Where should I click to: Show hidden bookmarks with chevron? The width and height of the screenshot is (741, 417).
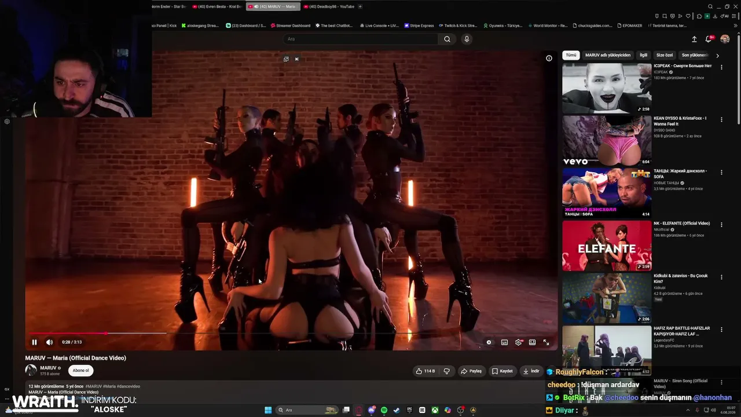point(736,25)
